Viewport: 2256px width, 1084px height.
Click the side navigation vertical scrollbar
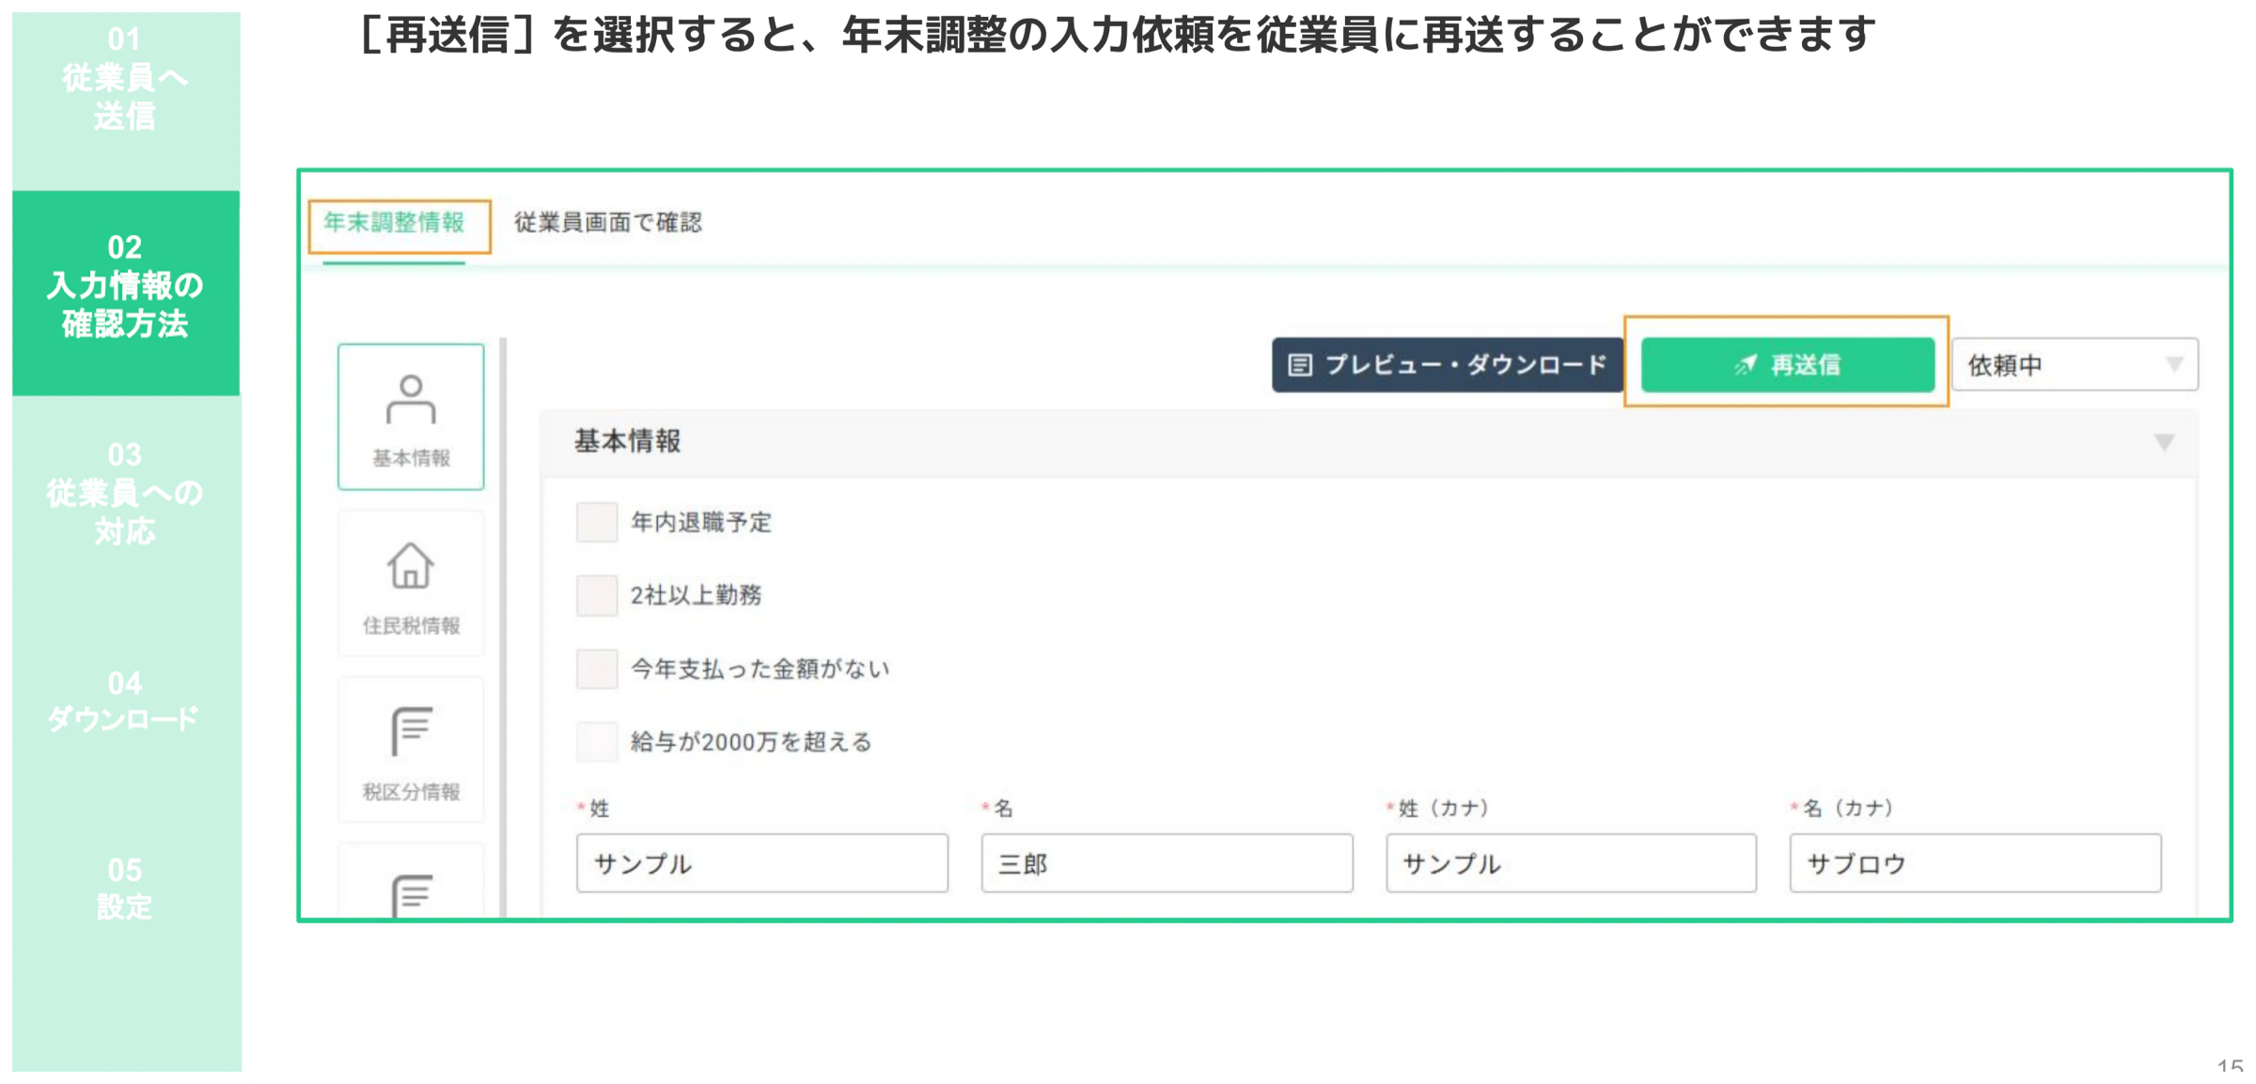pos(504,627)
